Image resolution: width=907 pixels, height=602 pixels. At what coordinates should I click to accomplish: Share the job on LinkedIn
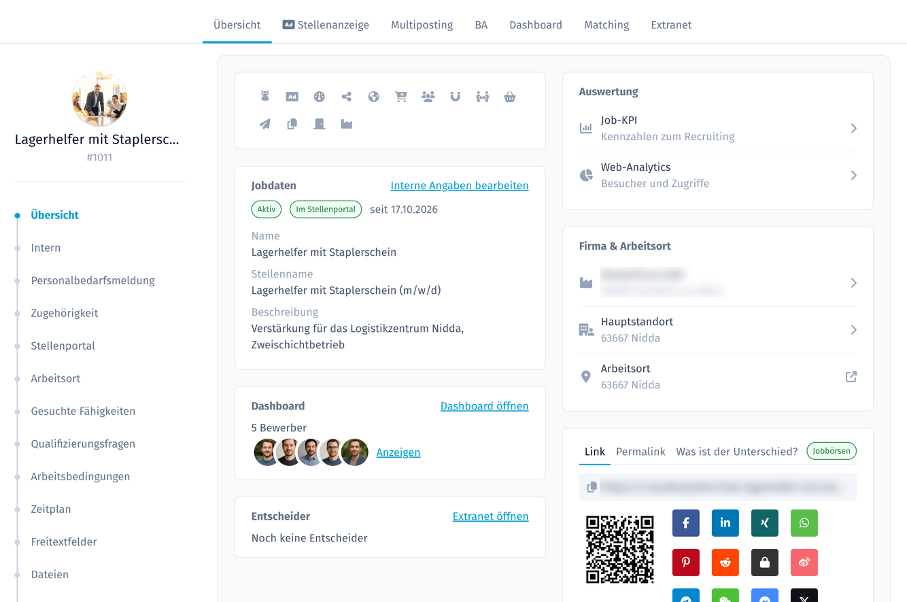725,523
